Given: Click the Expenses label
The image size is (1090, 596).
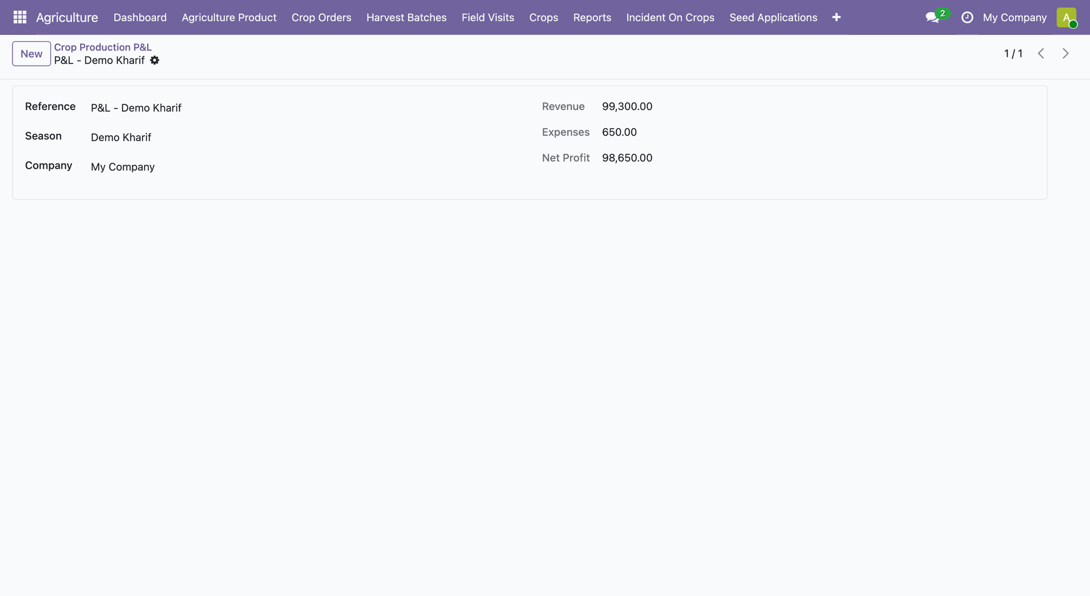Looking at the screenshot, I should [x=565, y=132].
